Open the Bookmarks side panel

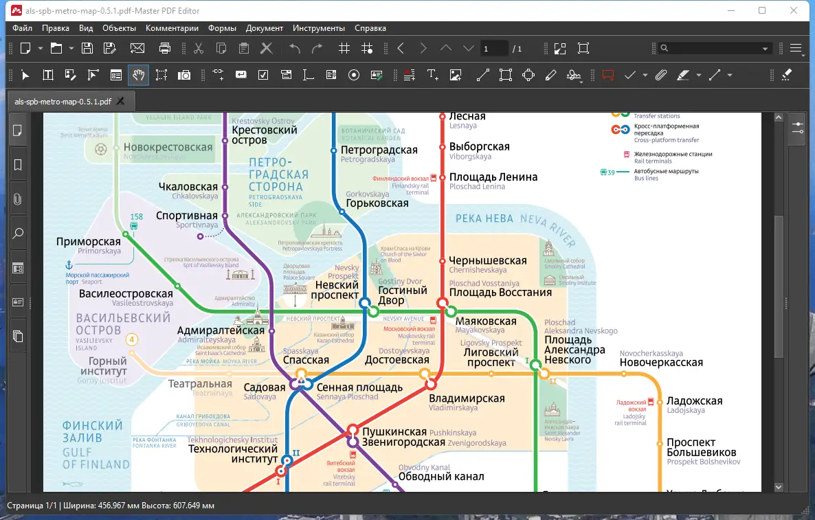[18, 165]
